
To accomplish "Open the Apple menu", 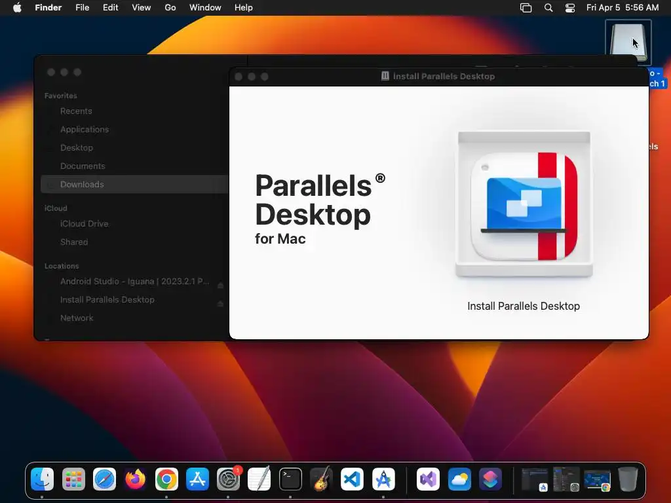I will click(x=17, y=8).
